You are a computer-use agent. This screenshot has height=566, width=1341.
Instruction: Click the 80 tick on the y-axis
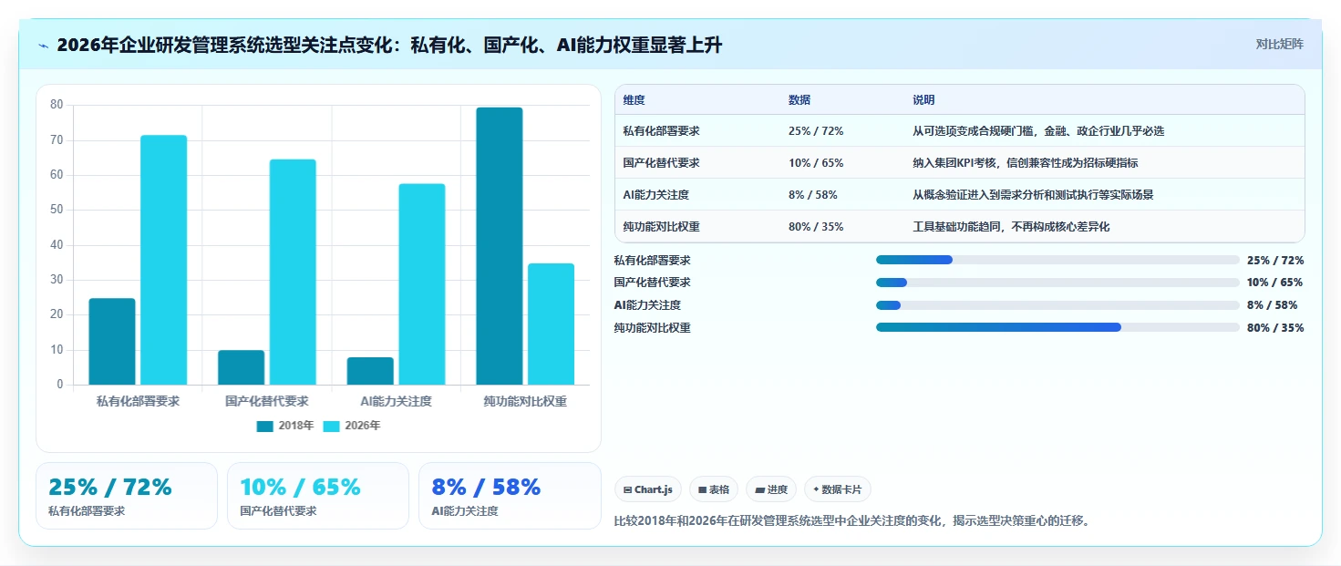pos(57,105)
